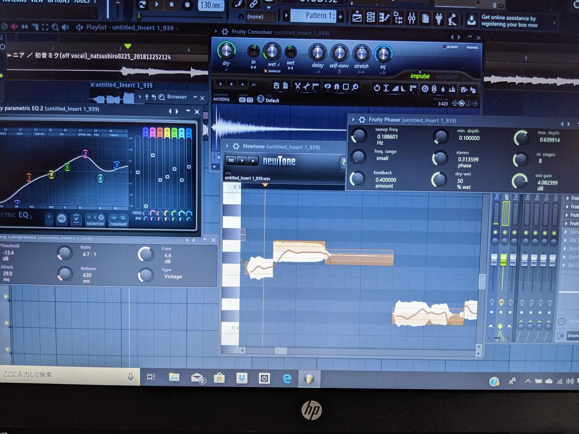Show hidden icons chevron in system tray
579x434 pixels.
coord(527,381)
